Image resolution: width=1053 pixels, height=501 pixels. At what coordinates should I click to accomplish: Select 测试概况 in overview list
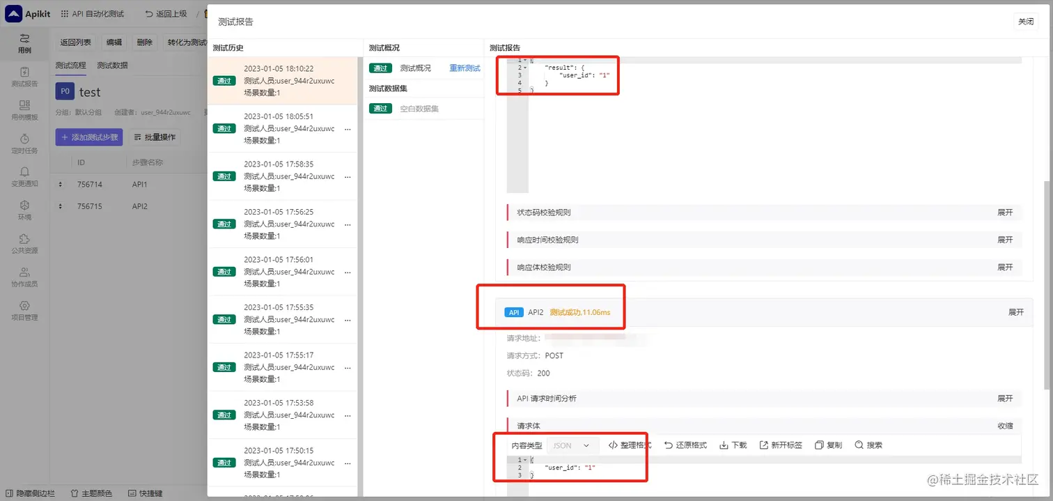pos(415,68)
